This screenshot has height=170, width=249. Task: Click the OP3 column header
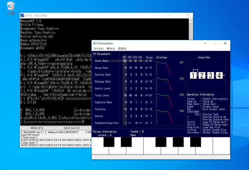point(135,57)
